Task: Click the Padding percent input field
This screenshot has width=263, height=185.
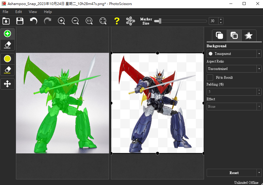Action: (x=232, y=92)
